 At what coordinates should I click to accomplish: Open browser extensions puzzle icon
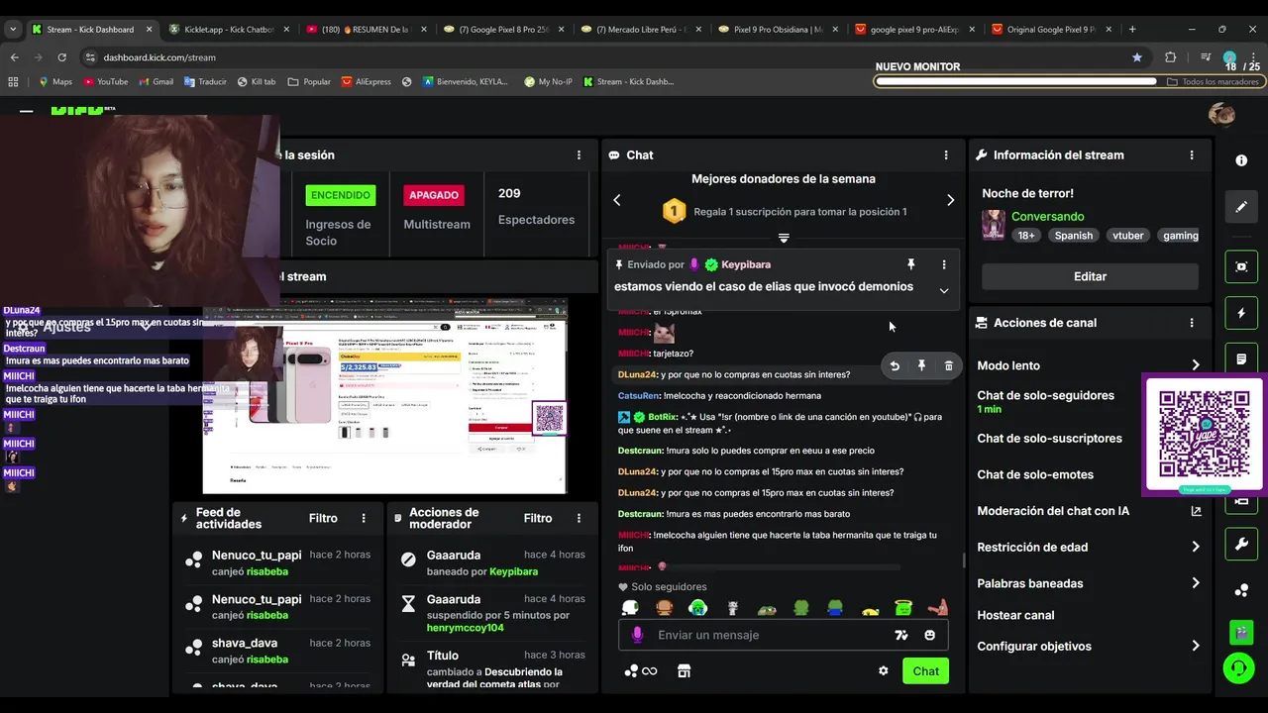[x=1170, y=57]
